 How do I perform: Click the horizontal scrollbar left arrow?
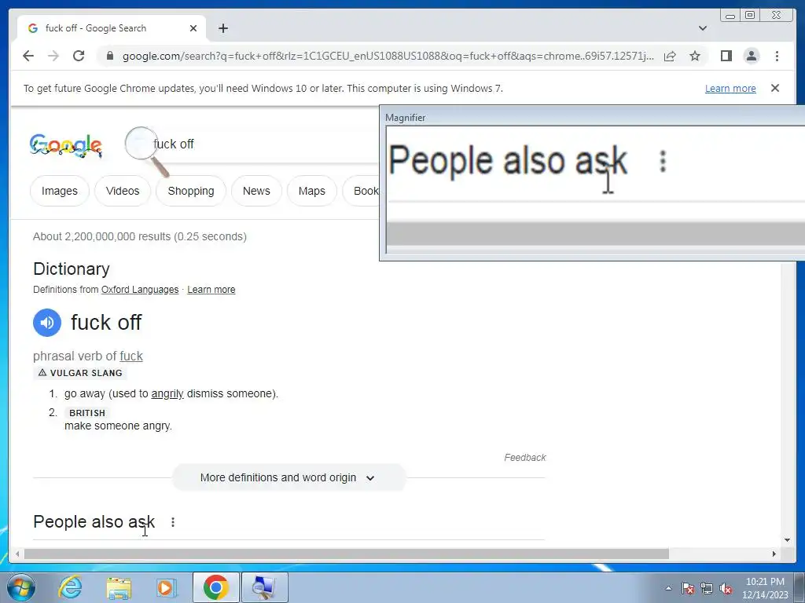click(x=17, y=554)
